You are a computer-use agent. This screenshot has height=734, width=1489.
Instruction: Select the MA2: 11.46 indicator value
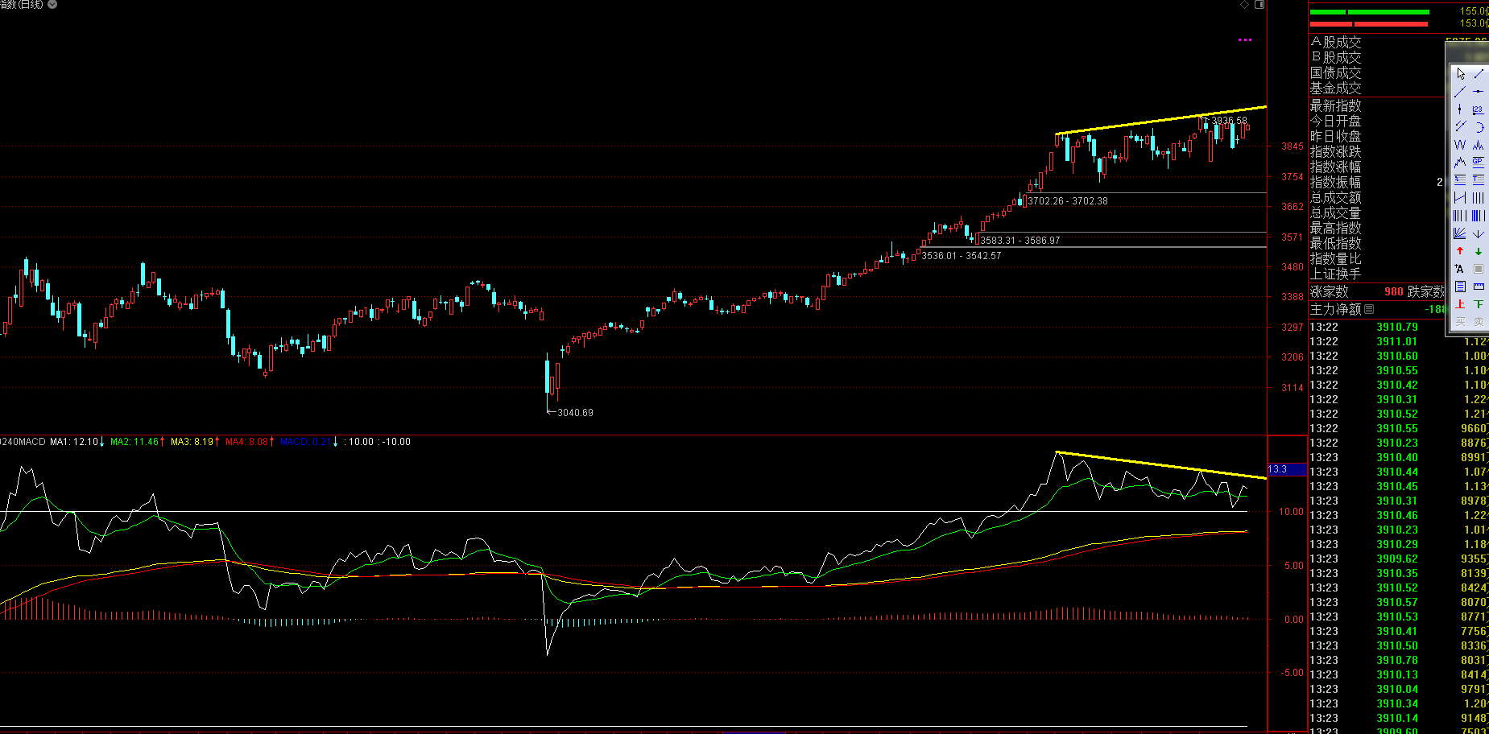pos(138,442)
